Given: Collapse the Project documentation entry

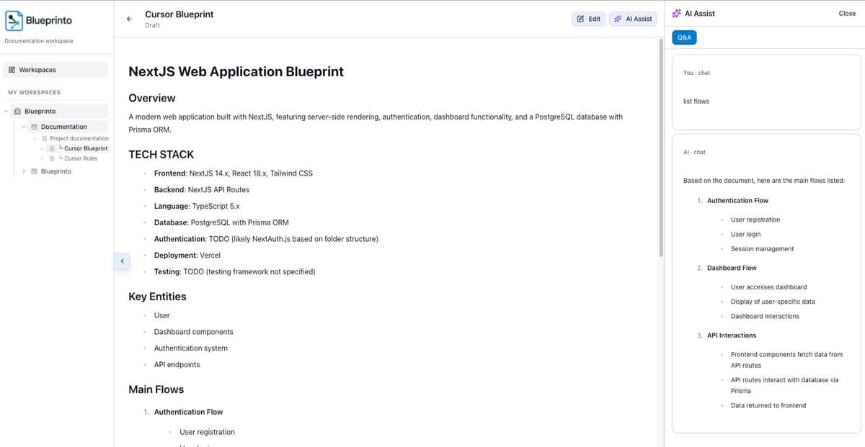Looking at the screenshot, I should pos(35,138).
